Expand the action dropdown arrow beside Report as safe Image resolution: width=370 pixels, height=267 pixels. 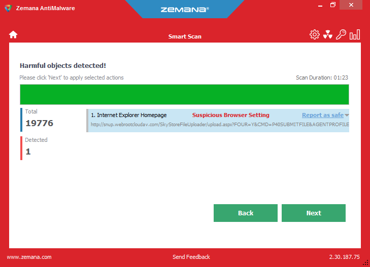point(347,115)
